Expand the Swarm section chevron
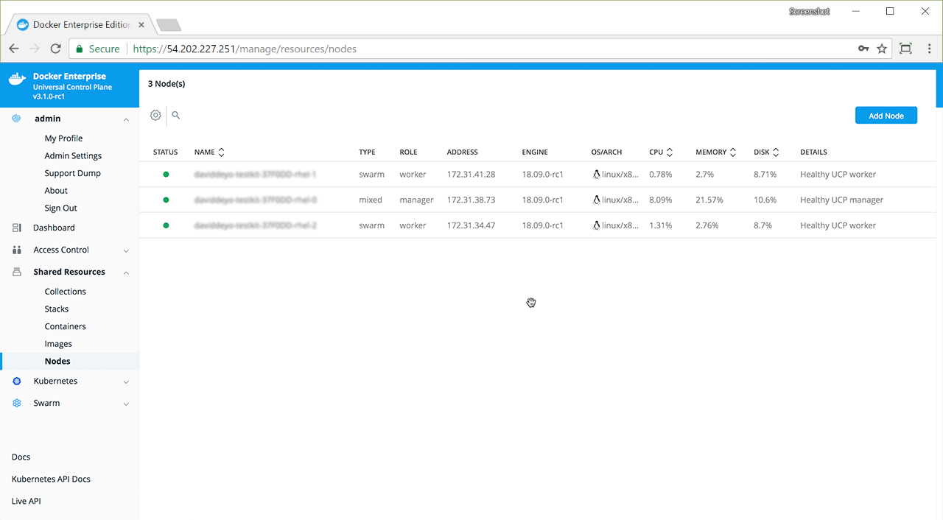 (126, 404)
